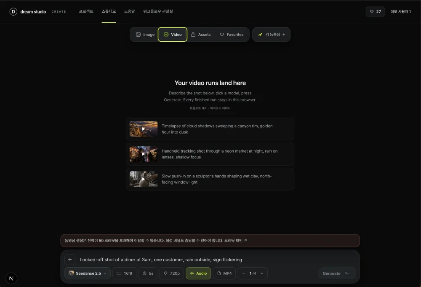This screenshot has height=287, width=421.
Task: Decrease the run count with minus
Action: 243,273
